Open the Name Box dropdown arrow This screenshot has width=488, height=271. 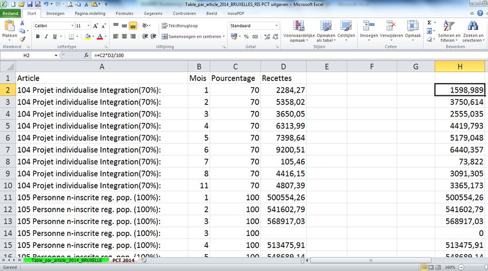[56, 56]
